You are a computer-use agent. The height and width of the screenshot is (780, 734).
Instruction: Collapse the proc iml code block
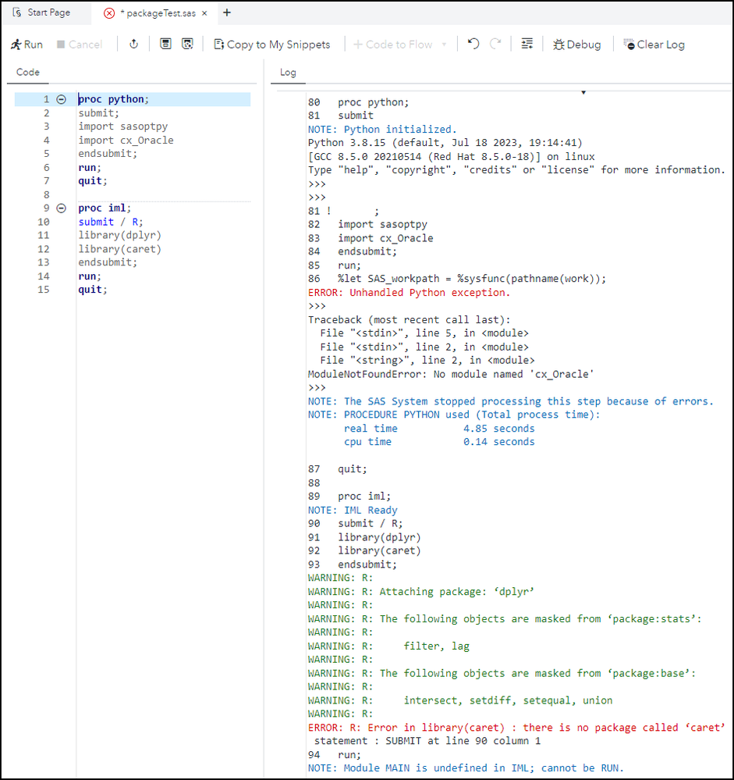[62, 208]
